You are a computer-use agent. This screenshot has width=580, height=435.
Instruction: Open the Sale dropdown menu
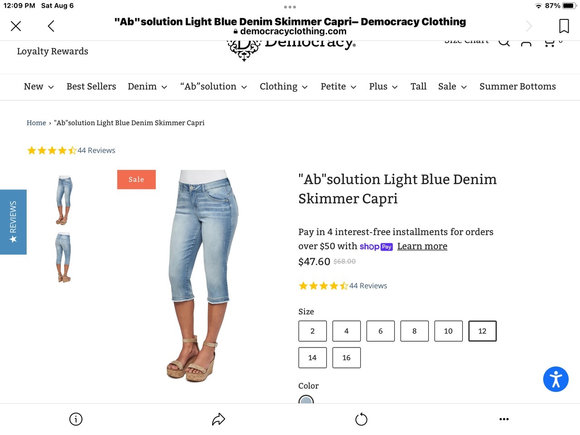point(452,87)
